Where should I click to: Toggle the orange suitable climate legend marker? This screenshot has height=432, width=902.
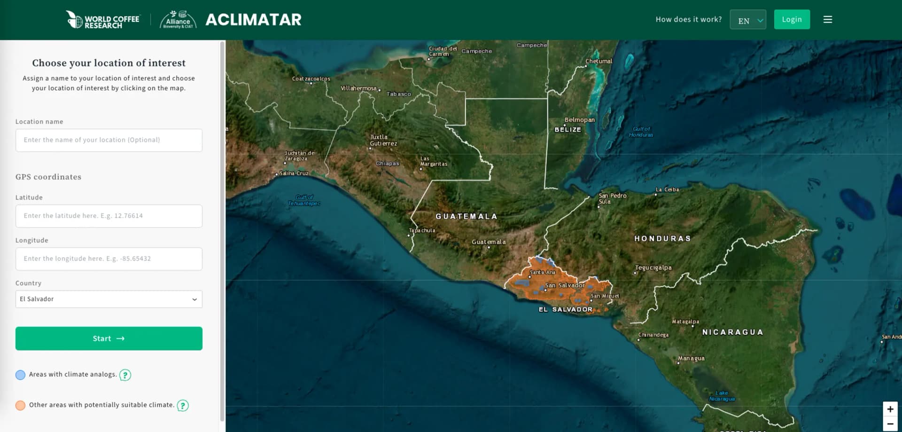pos(21,405)
